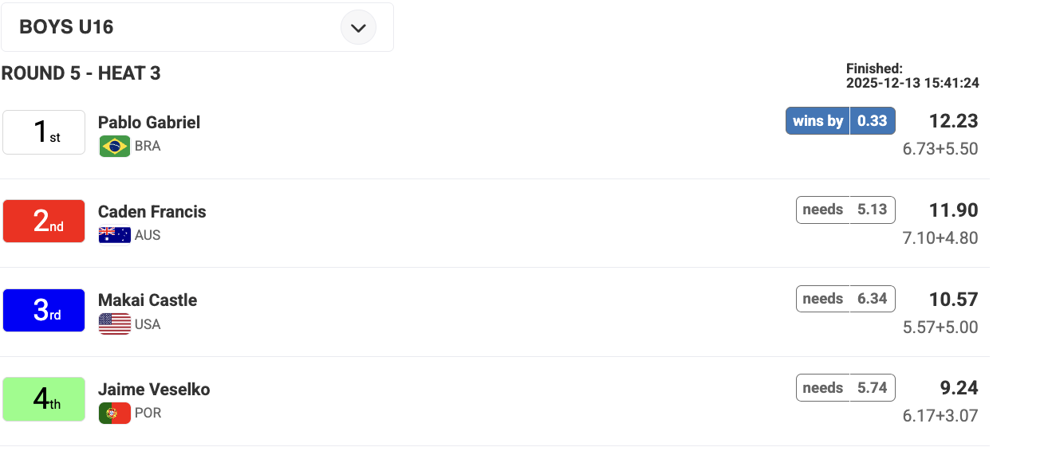The height and width of the screenshot is (451, 1048).
Task: Click the Portugal flag icon
Action: pyautogui.click(x=115, y=414)
